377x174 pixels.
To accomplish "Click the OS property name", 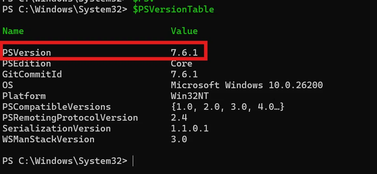I will pyautogui.click(x=8, y=85).
